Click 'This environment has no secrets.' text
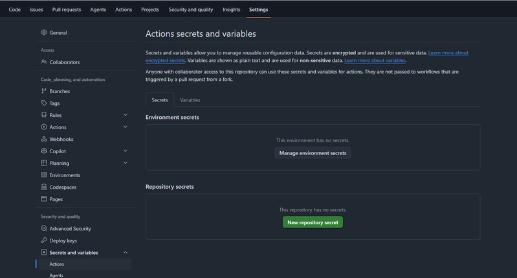 [x=313, y=140]
